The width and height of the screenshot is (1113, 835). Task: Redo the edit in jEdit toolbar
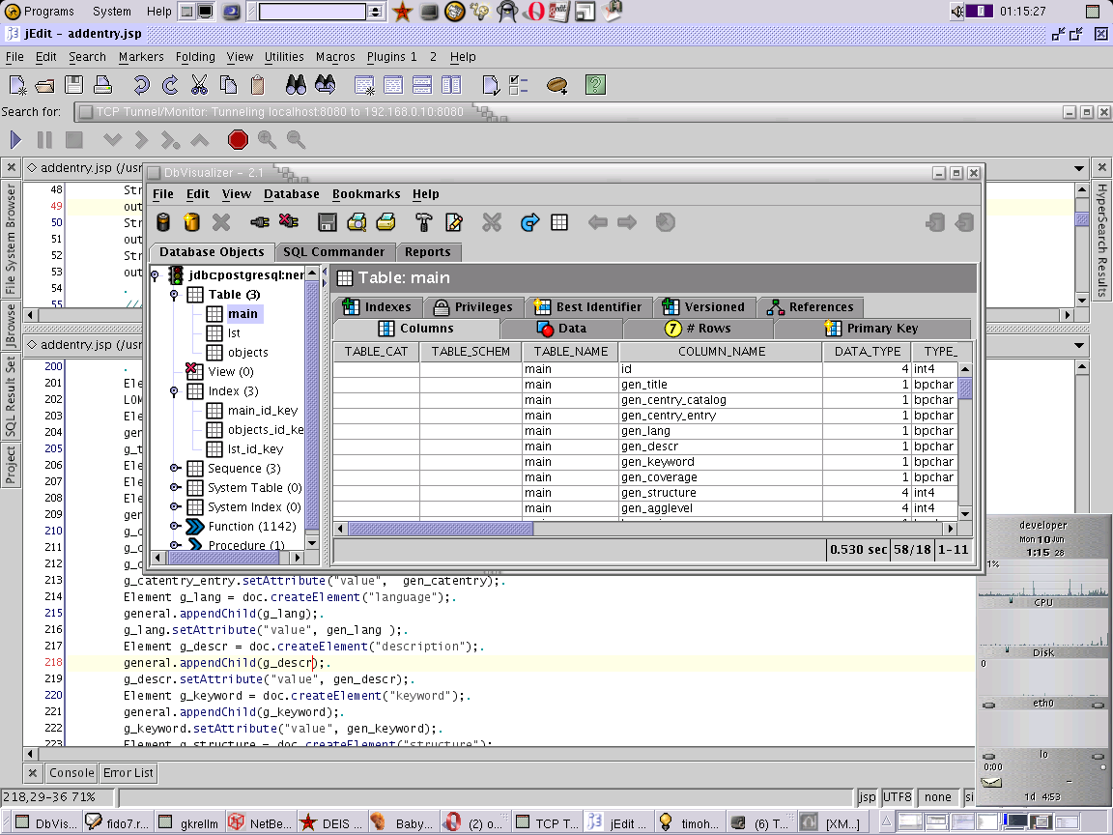170,85
